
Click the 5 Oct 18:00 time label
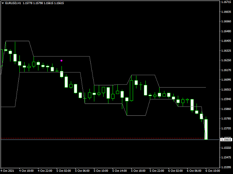pos(138,171)
